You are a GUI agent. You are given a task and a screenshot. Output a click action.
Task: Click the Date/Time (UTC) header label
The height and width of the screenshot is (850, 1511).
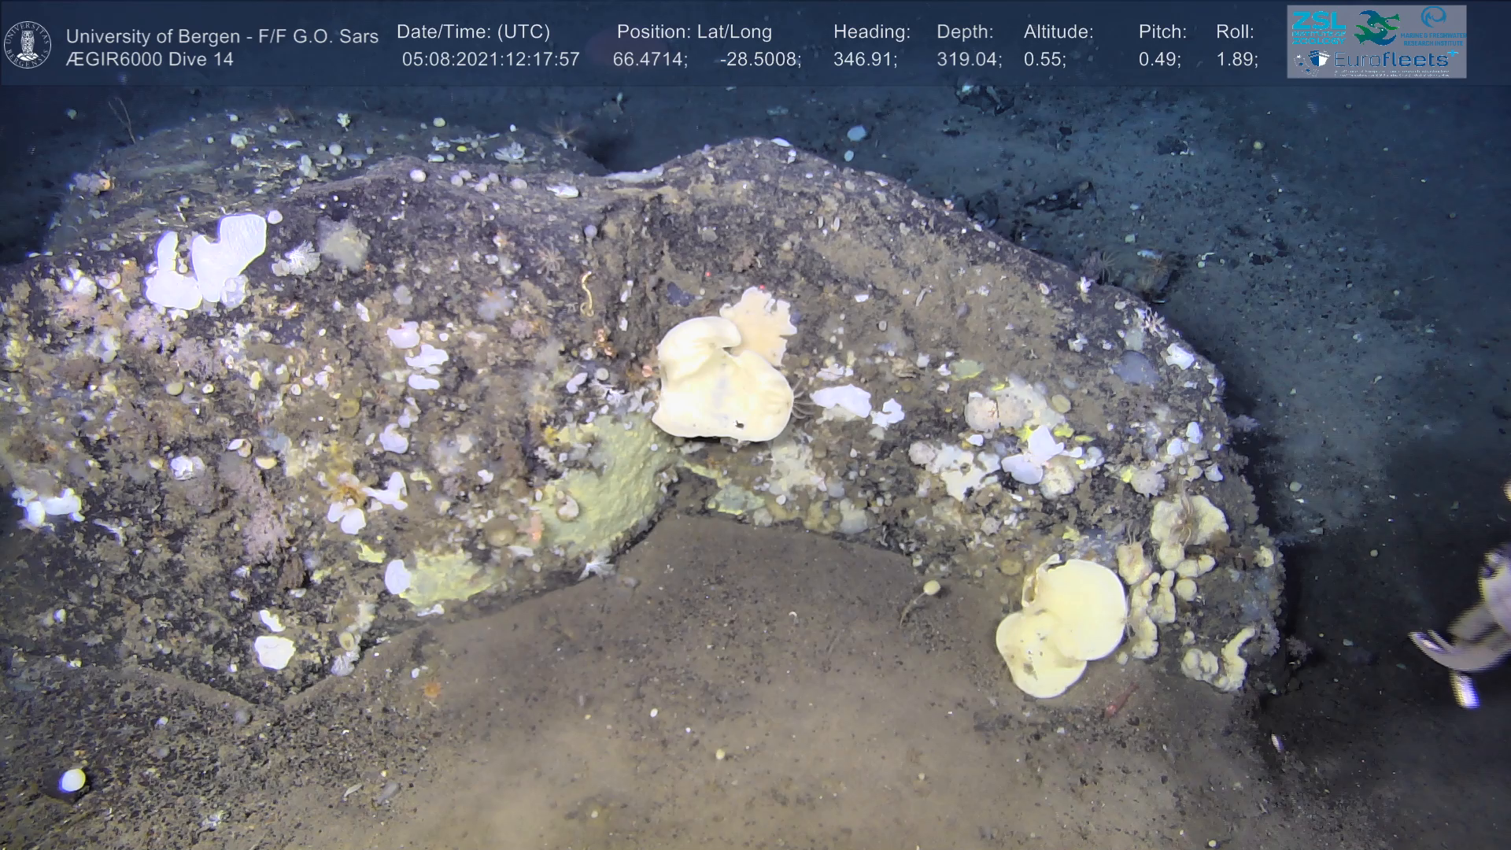pos(473,32)
